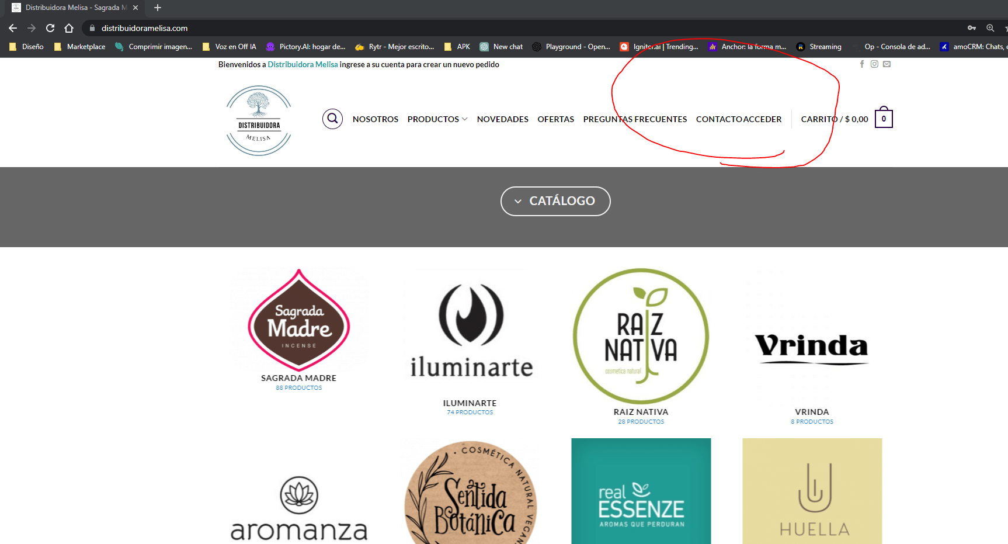Image resolution: width=1008 pixels, height=544 pixels.
Task: Click the SAGRADA MADRE category title
Action: tap(298, 378)
